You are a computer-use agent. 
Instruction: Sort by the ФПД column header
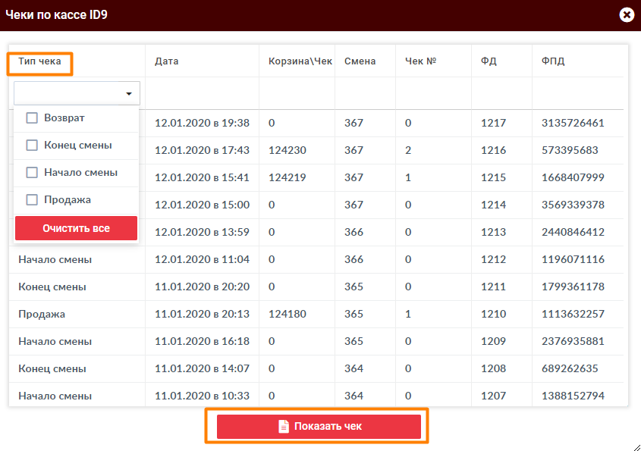pos(553,61)
